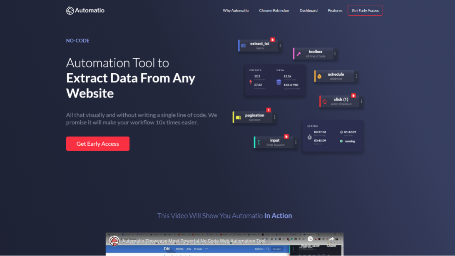
Task: Click the extract_txt table icon
Action: pos(244,45)
